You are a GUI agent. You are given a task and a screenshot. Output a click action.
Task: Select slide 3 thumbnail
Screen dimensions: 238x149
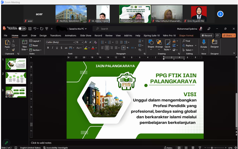click(16, 92)
